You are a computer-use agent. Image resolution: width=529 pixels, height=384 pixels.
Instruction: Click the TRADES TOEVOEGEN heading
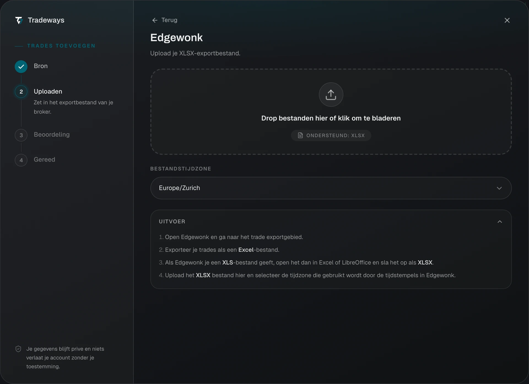tap(61, 46)
